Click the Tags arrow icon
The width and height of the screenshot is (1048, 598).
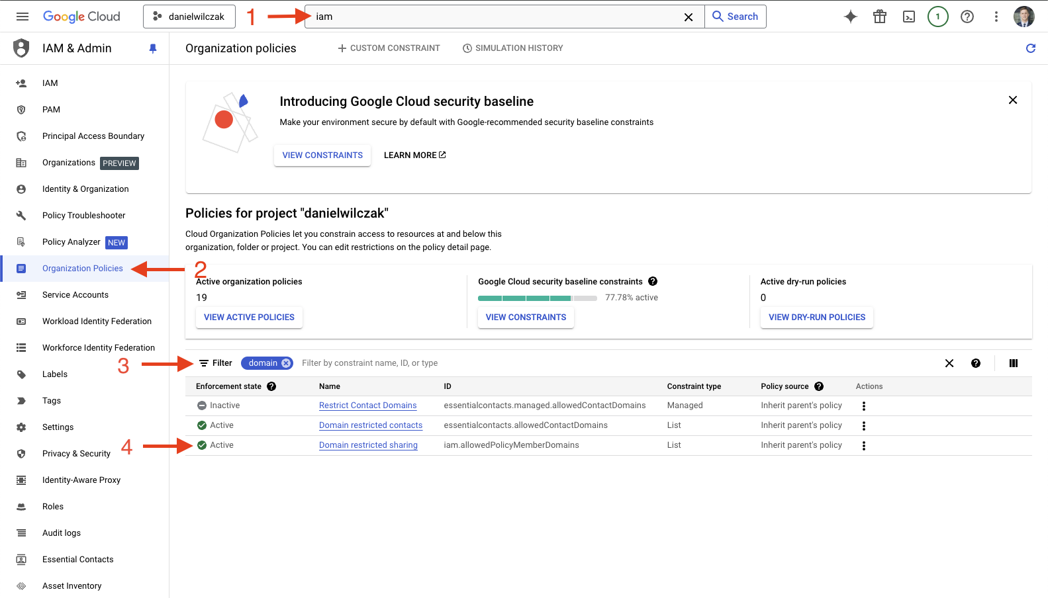click(21, 401)
